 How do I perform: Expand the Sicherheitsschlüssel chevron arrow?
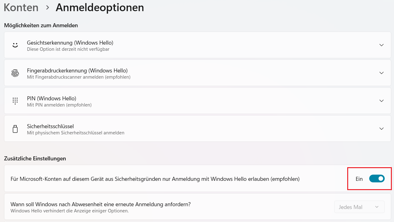click(381, 128)
